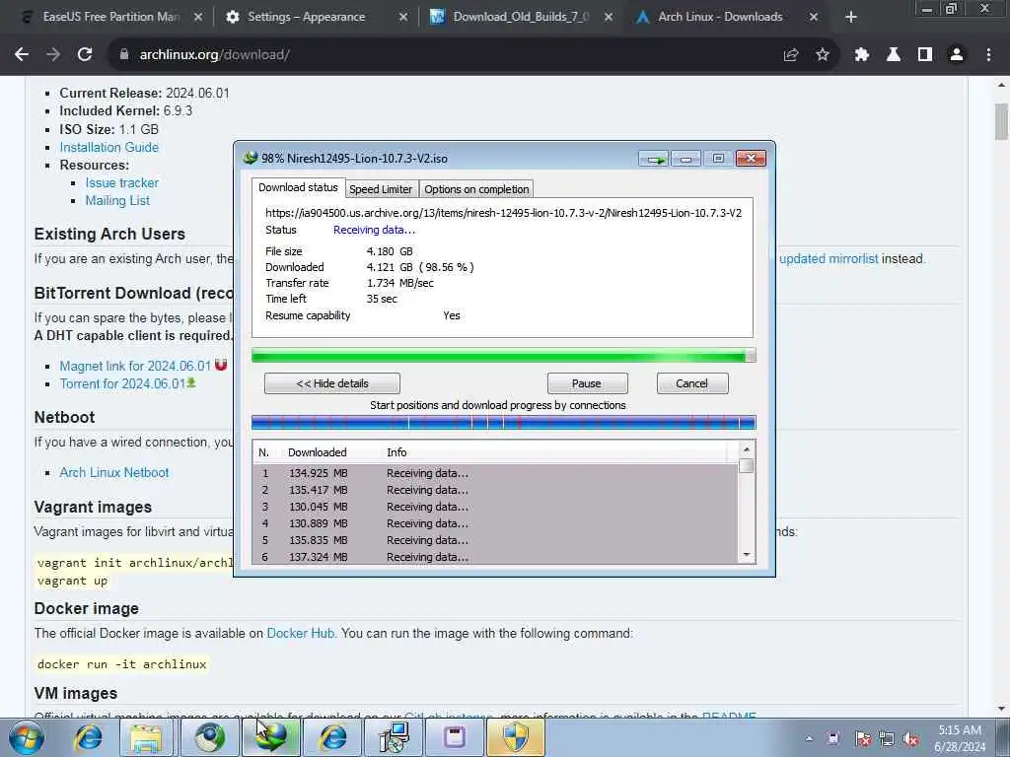Open the Mailing List link
This screenshot has height=757, width=1010.
coord(117,201)
